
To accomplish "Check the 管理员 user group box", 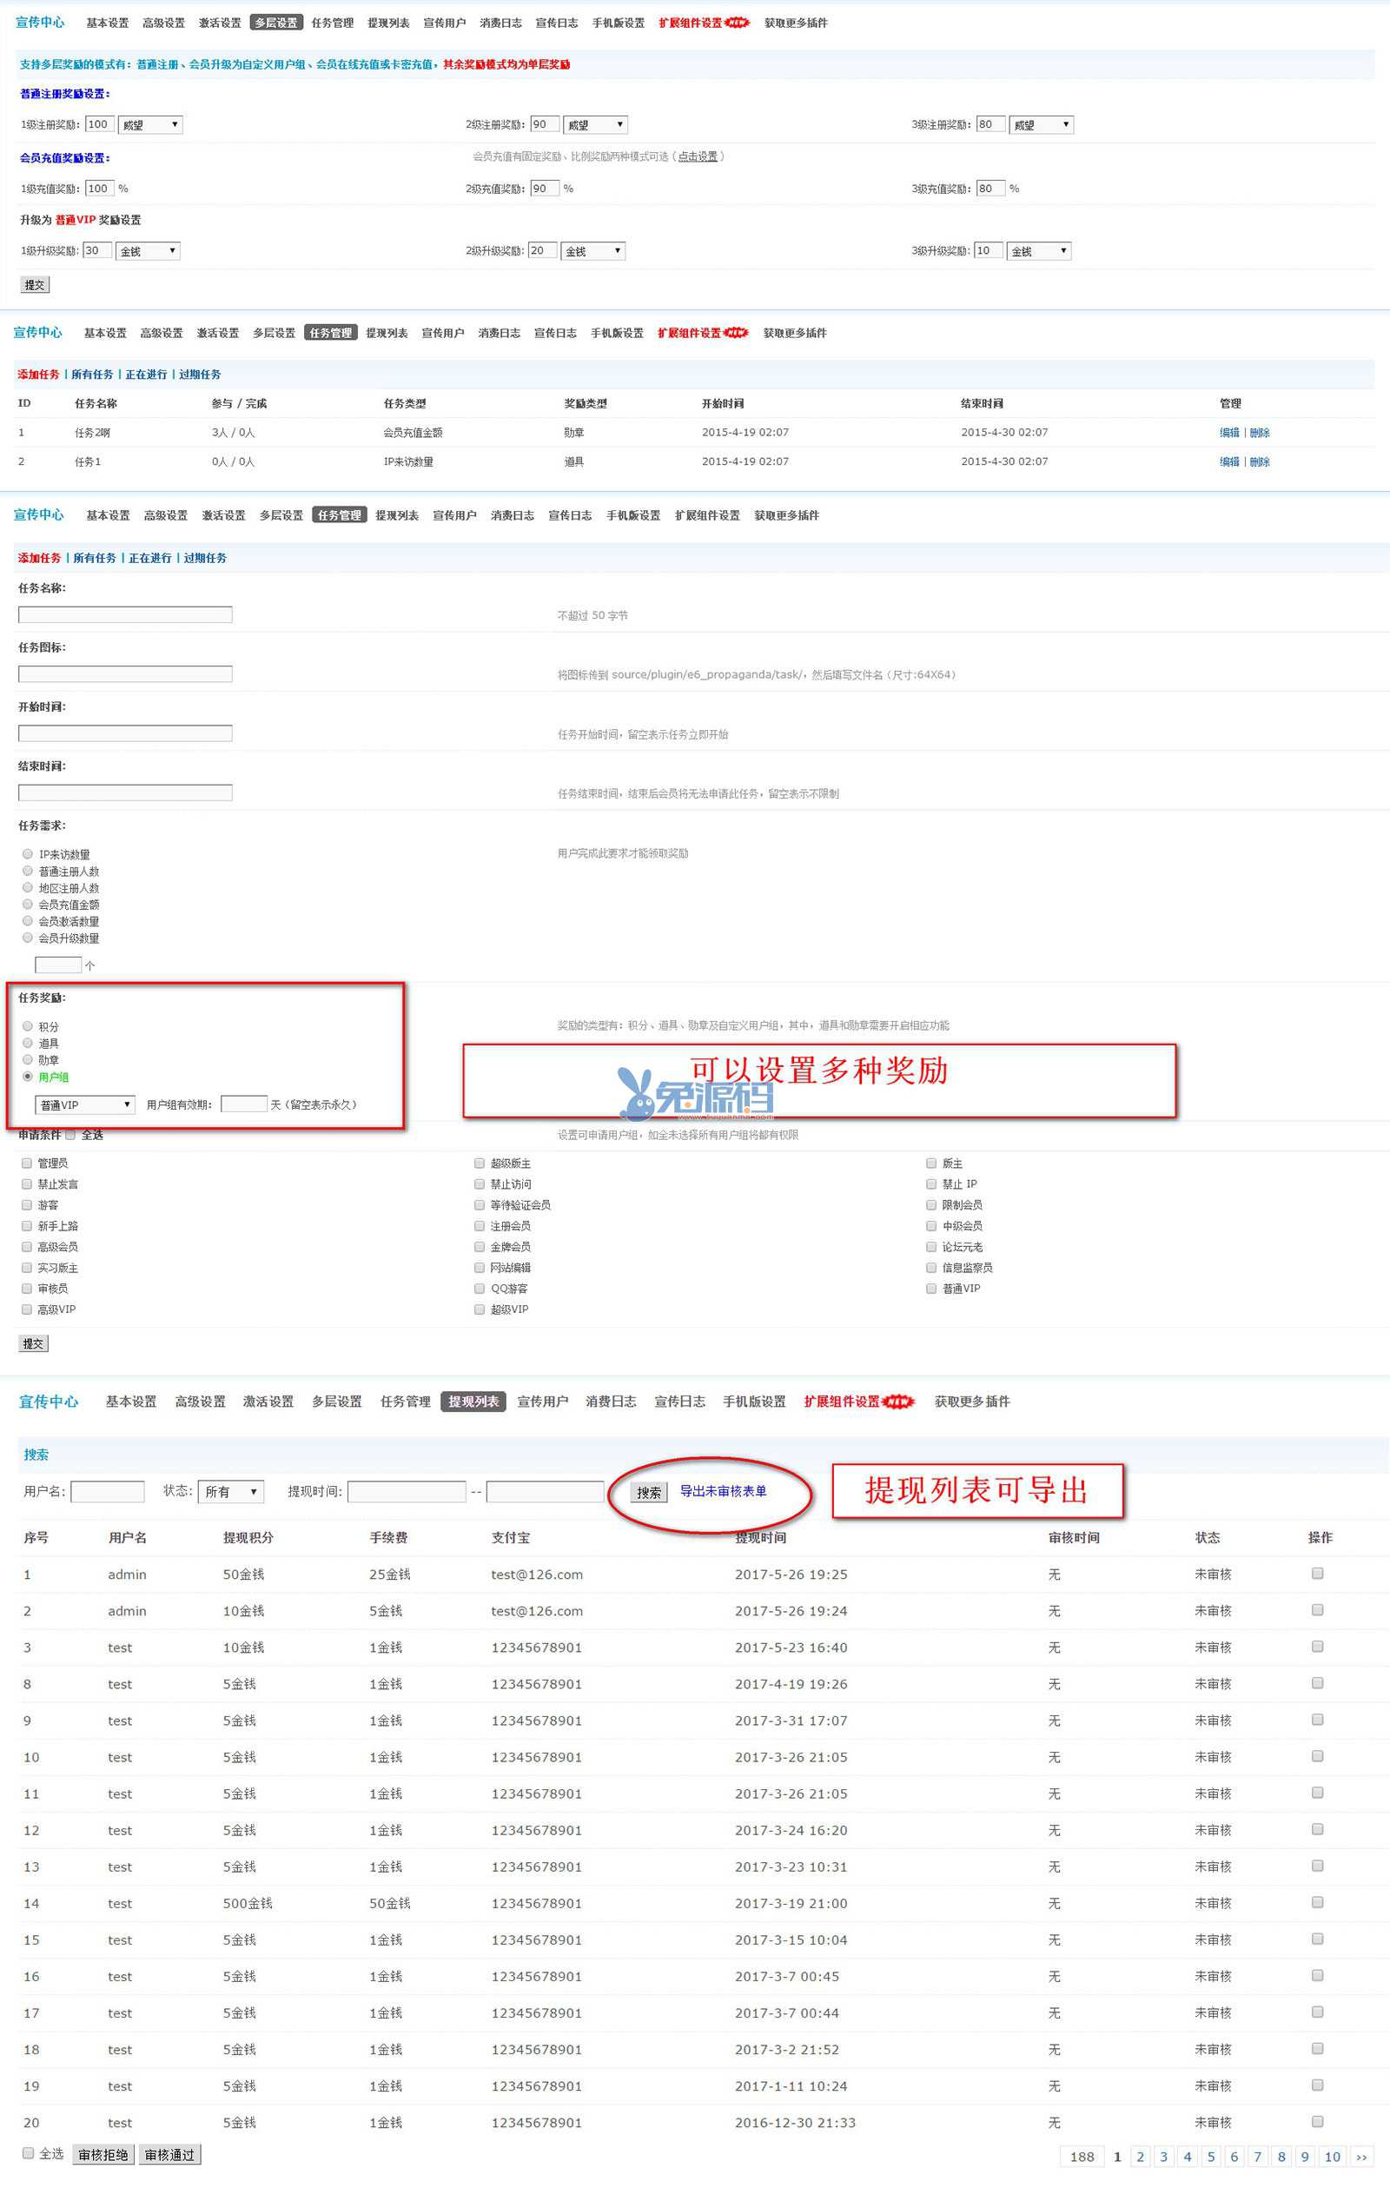I will (x=27, y=1163).
